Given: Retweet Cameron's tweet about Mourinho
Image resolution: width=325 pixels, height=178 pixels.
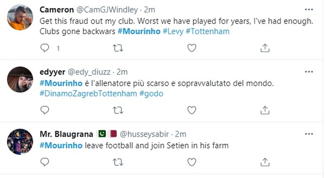Looking at the screenshot, I should click(118, 48).
